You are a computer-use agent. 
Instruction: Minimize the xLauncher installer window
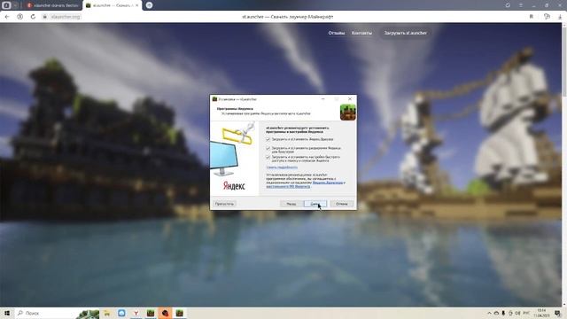(322, 98)
